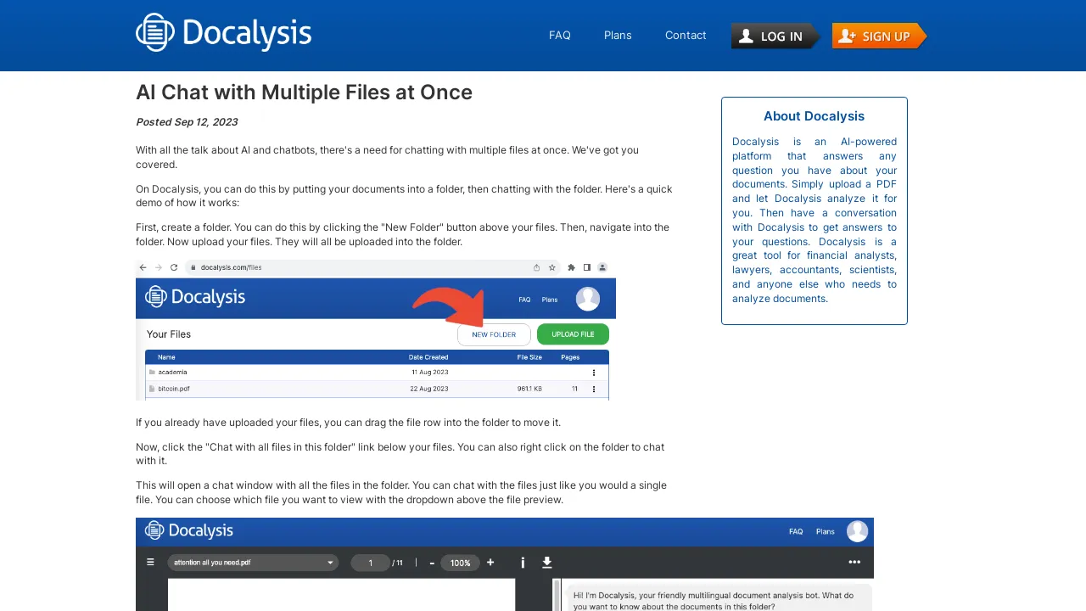Click the info icon in the PDF viewer toolbar
Image resolution: width=1086 pixels, height=611 pixels.
(x=523, y=563)
